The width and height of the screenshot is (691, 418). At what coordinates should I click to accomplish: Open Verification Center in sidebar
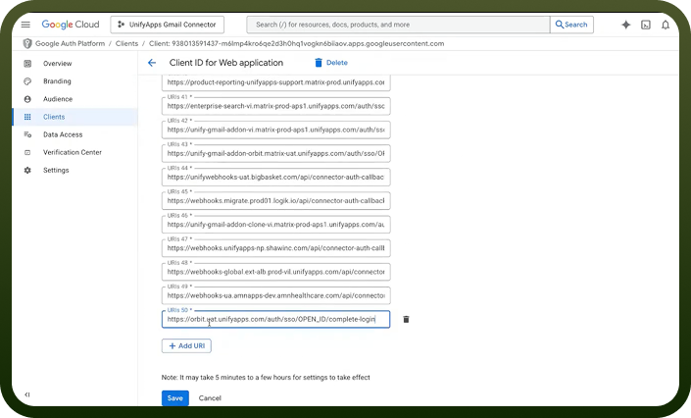pos(74,152)
